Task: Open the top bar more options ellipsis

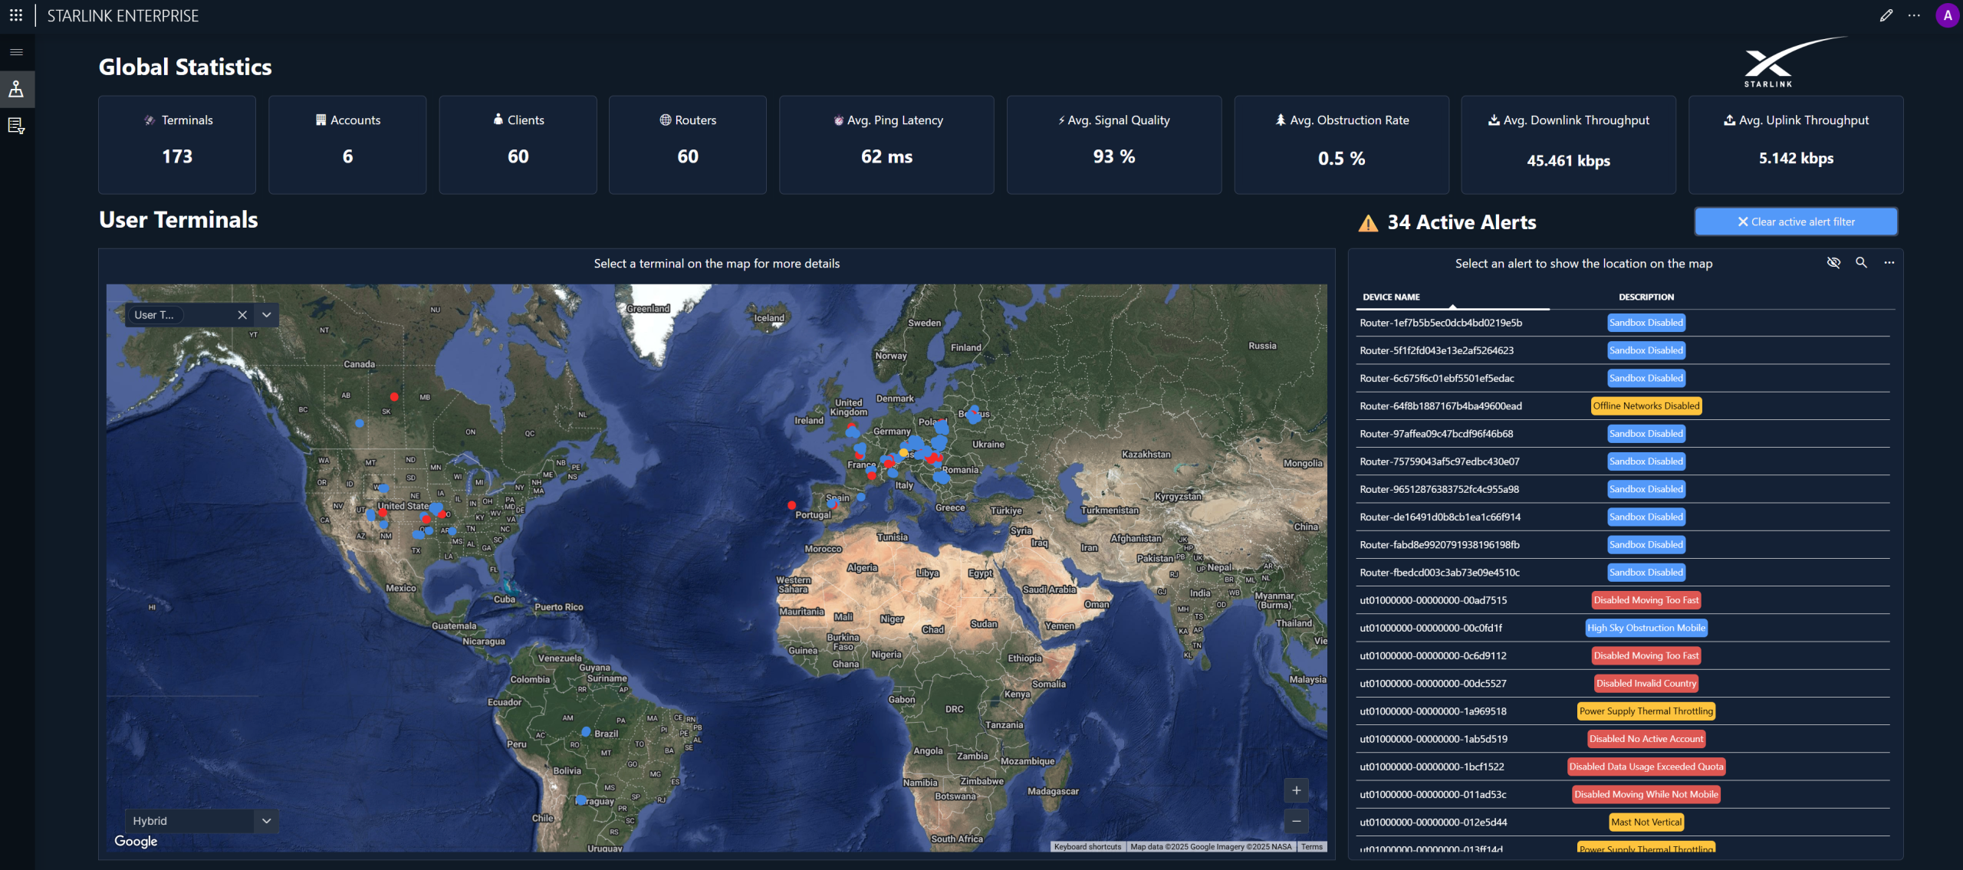Action: (x=1914, y=15)
